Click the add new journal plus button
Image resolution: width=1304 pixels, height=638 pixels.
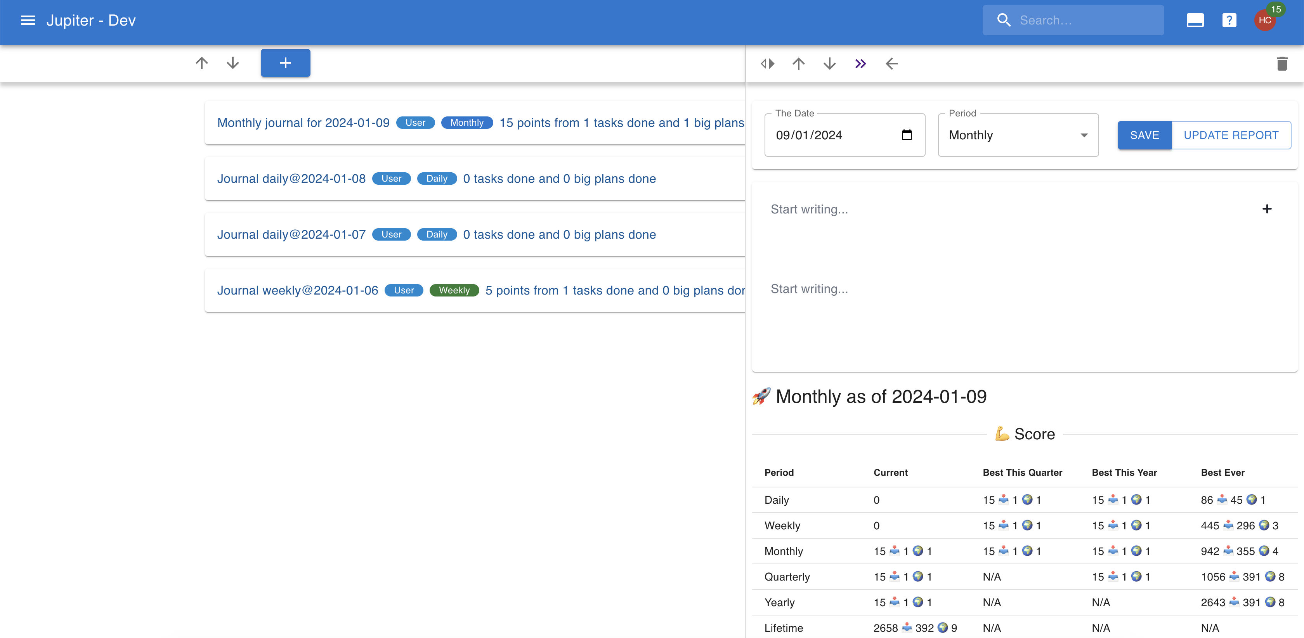tap(285, 63)
